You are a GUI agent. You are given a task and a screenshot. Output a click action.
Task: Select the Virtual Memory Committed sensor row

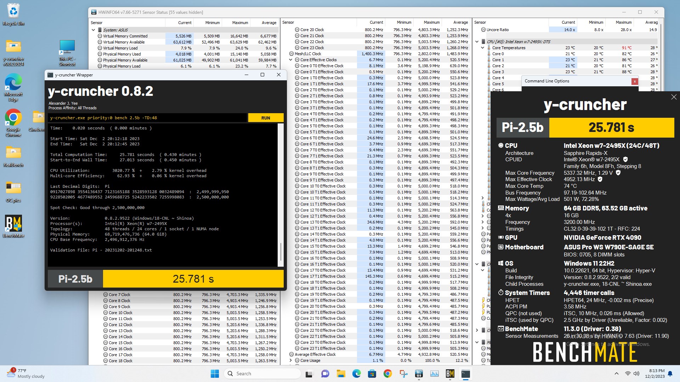tap(184, 36)
